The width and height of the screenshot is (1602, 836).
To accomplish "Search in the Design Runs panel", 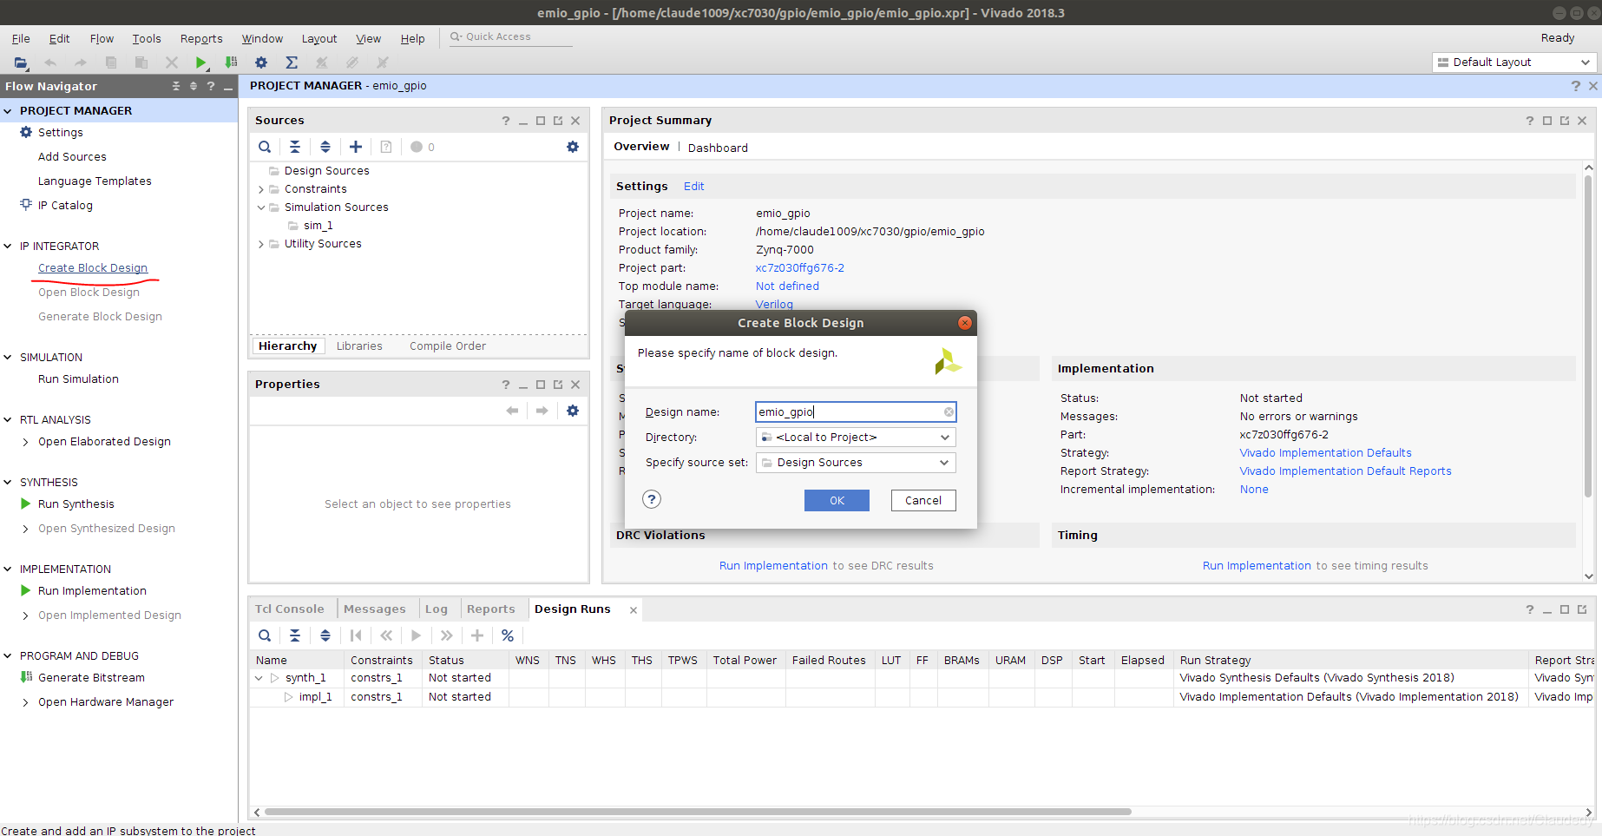I will (265, 635).
